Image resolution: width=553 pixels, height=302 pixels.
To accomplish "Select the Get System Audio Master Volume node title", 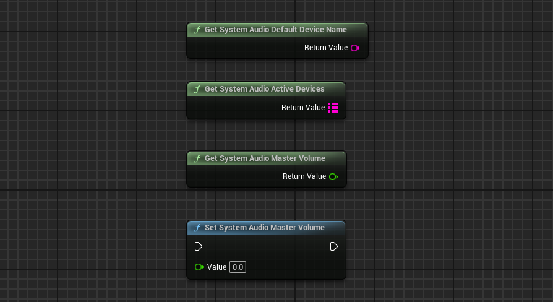I will pos(265,158).
